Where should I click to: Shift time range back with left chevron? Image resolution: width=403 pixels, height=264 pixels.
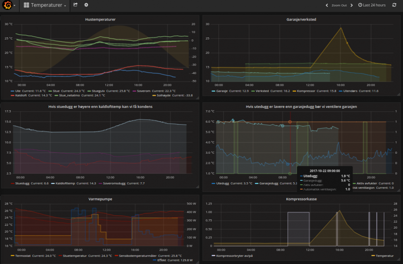(326, 5)
